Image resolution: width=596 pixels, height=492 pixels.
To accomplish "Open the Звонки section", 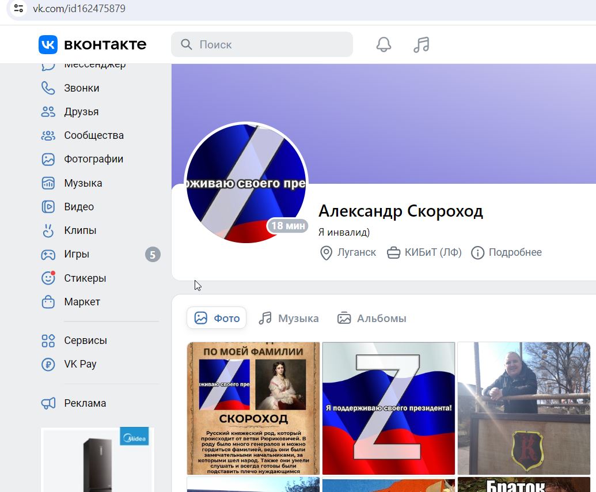I will (81, 88).
